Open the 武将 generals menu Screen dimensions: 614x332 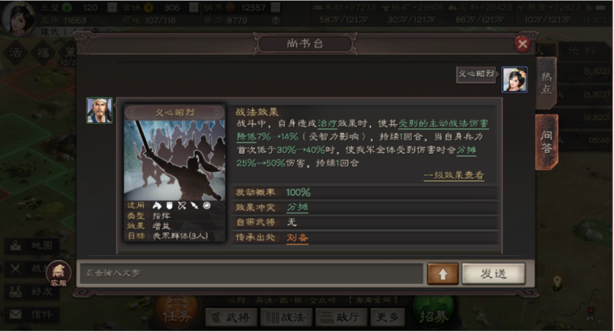(x=231, y=317)
